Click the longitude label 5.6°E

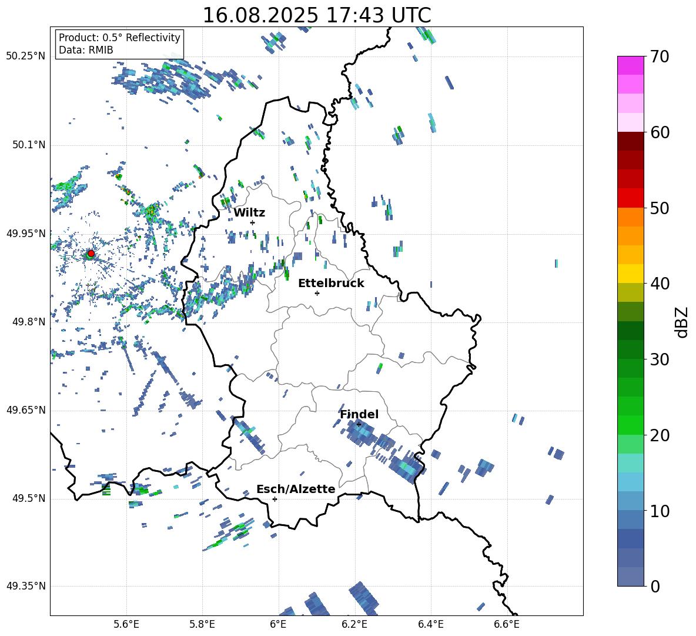pos(126,624)
